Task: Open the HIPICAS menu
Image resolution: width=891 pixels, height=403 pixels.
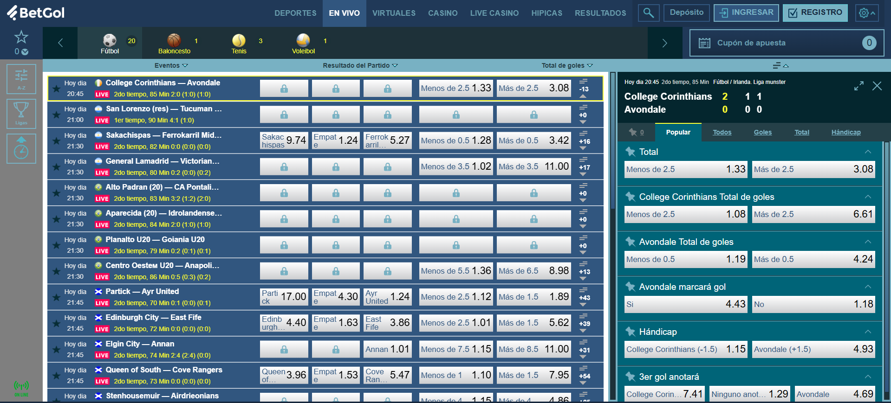Action: coord(547,13)
